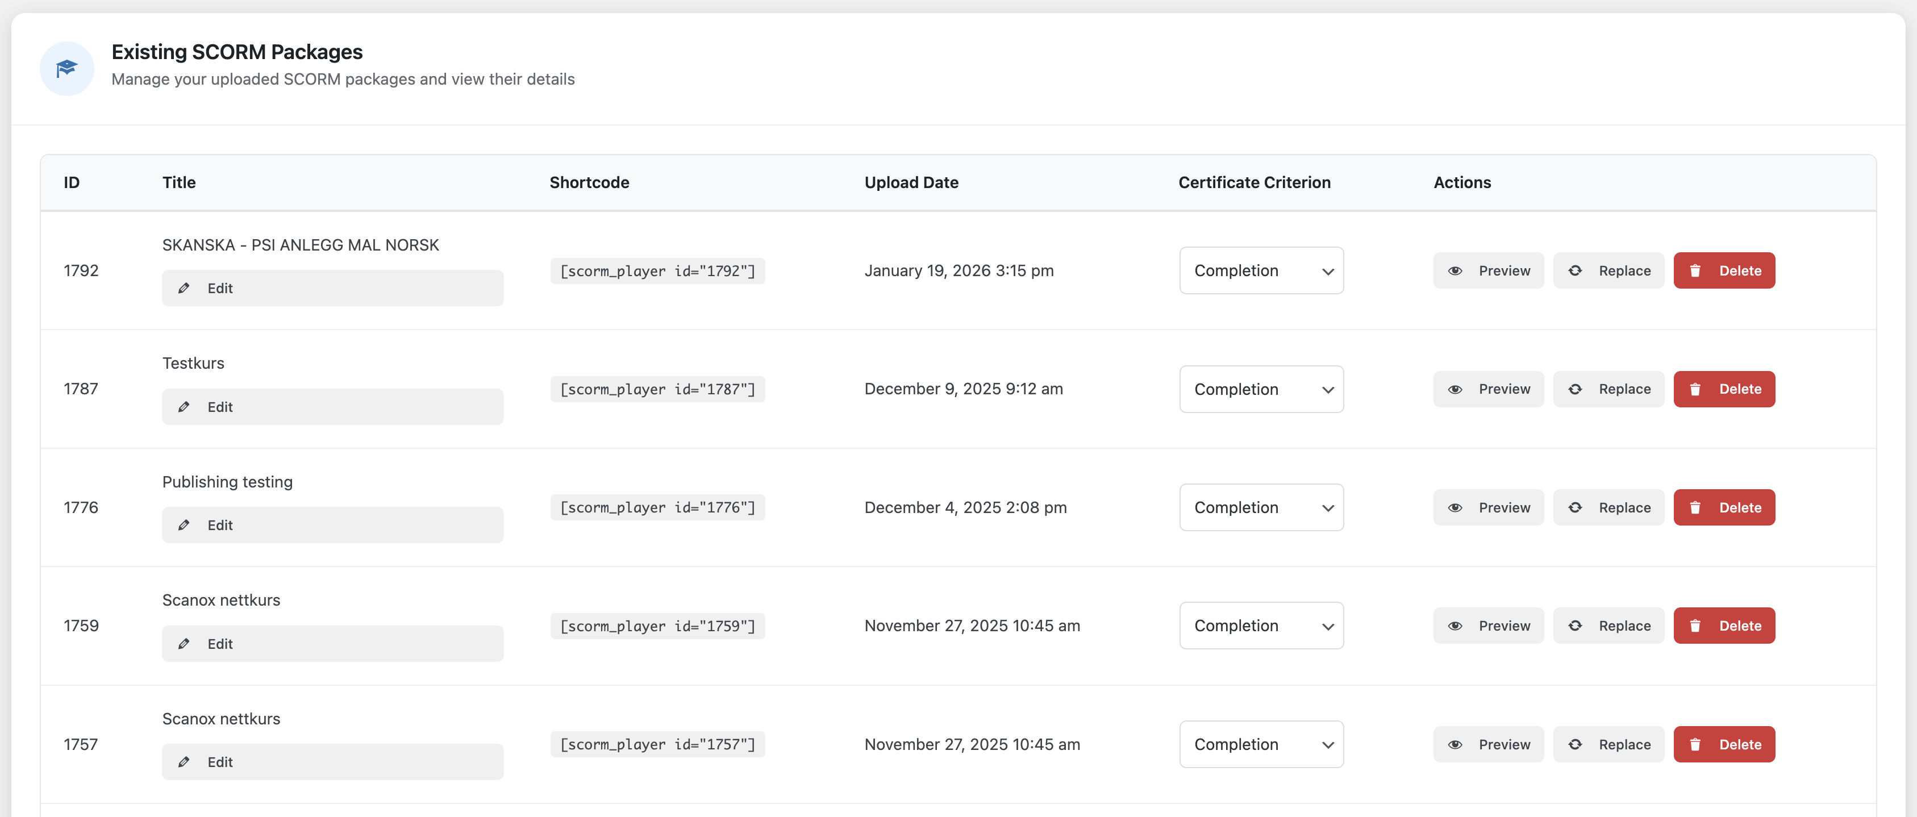The width and height of the screenshot is (1917, 817).
Task: Click the eye Preview icon for package 1792
Action: pos(1456,270)
